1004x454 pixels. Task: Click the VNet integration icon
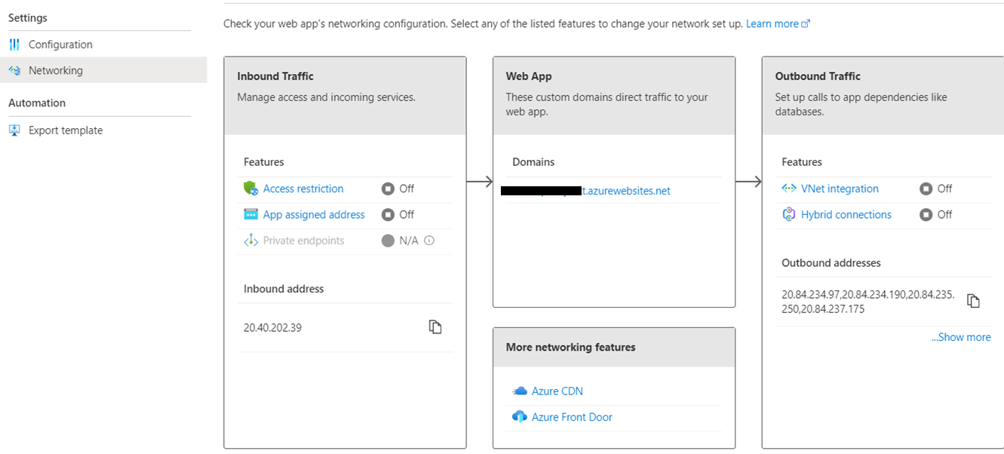(789, 189)
